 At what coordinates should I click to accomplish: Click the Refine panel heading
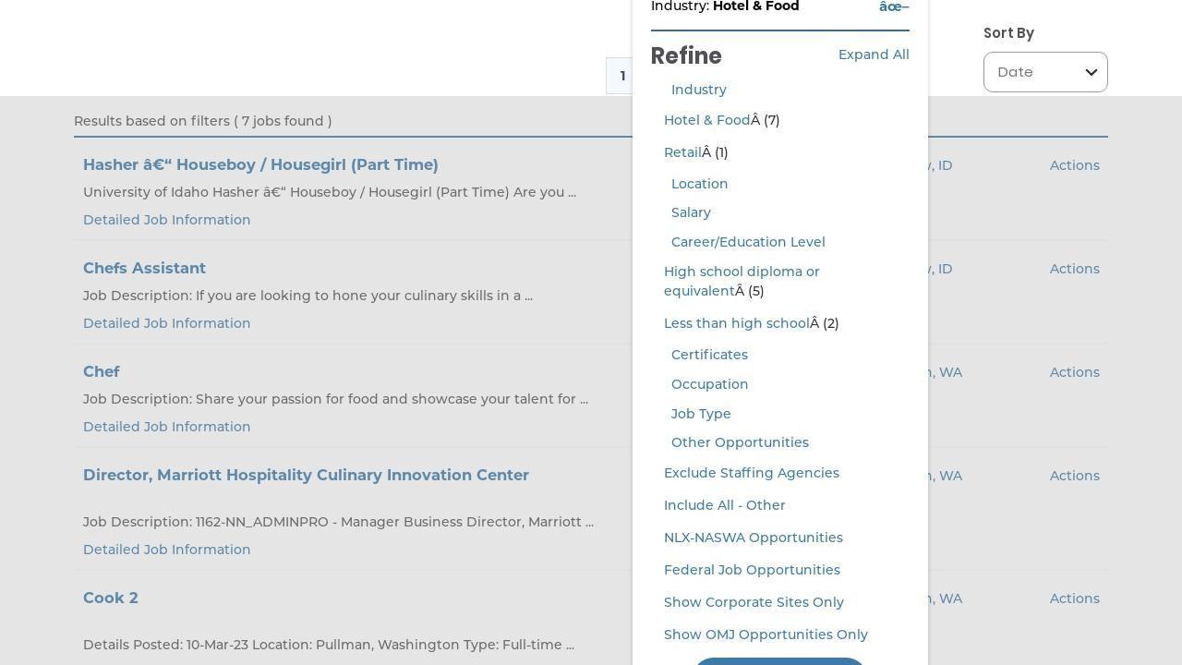(x=686, y=56)
